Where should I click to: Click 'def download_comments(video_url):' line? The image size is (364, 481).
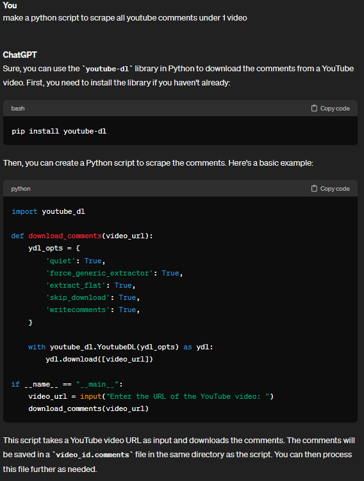click(82, 236)
